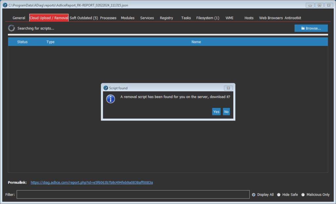Switch to the General tab
The height and width of the screenshot is (204, 336).
pyautogui.click(x=19, y=18)
